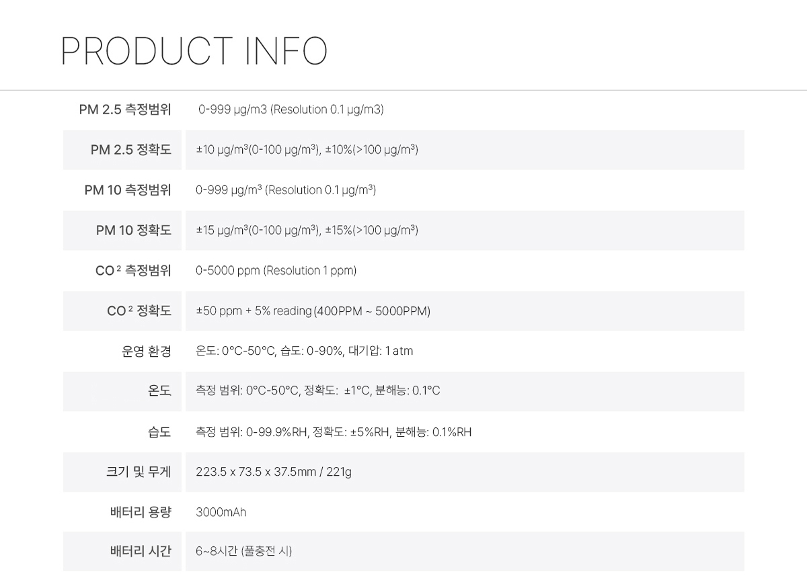Select the PM 2.5 정확도 label
The image size is (807, 586).
[131, 150]
